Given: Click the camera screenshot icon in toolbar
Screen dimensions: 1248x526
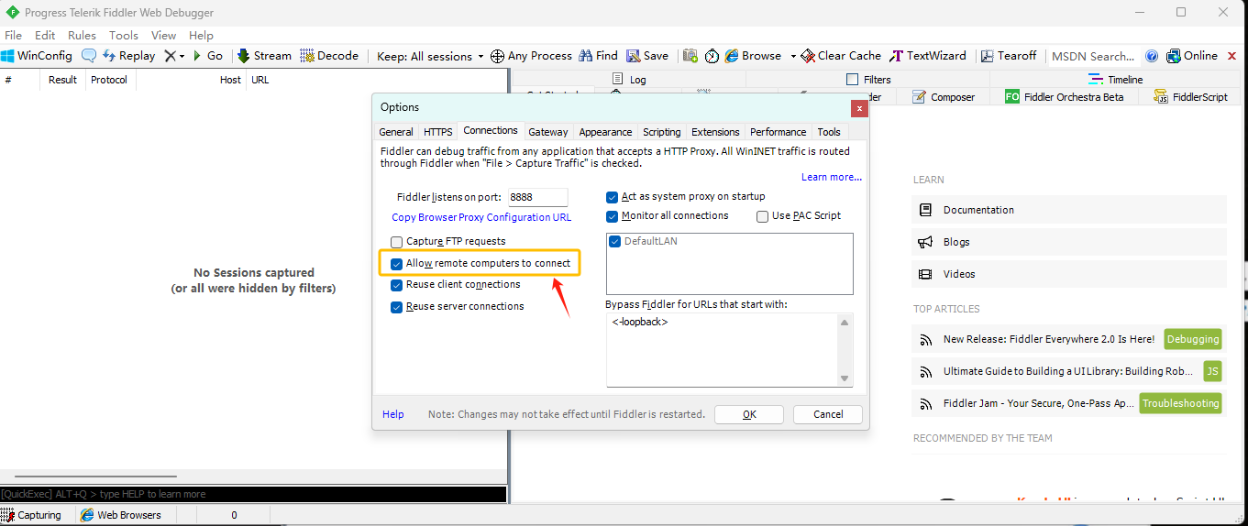Looking at the screenshot, I should [x=690, y=56].
